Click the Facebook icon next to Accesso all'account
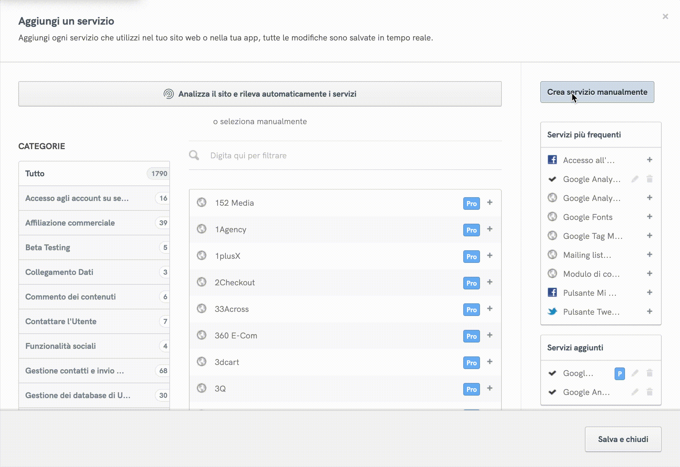This screenshot has width=680, height=467. point(552,160)
